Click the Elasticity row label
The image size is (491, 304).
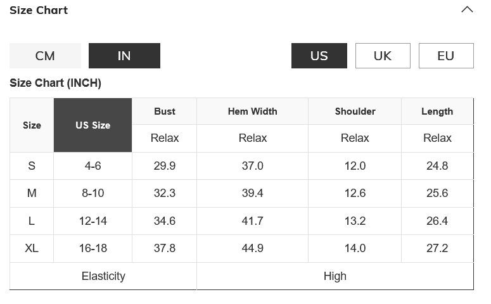[103, 276]
